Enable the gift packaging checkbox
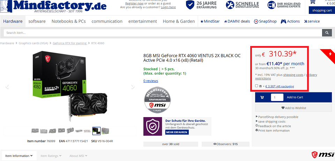 coord(256,86)
